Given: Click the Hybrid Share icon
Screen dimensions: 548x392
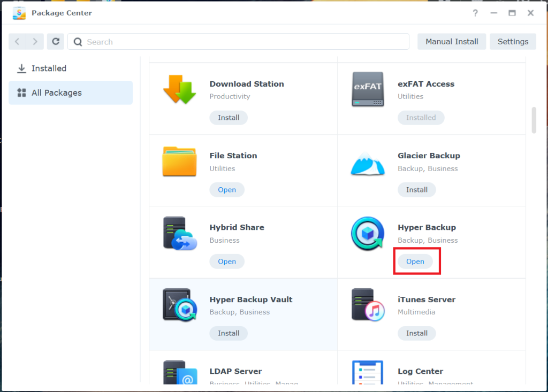Looking at the screenshot, I should click(x=180, y=233).
